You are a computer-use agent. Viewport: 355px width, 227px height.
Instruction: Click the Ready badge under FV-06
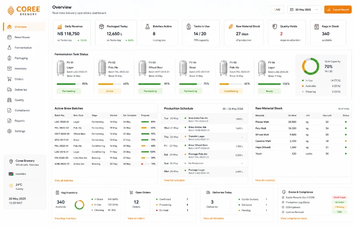pos(269,91)
